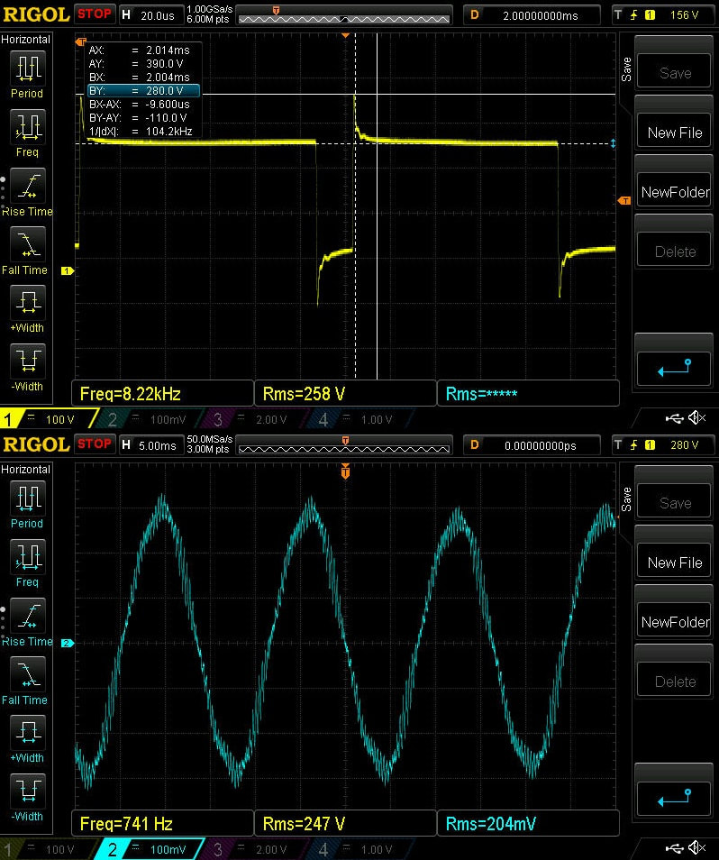Click the yellow channel 1 ground marker
Screen dimensions: 719x860
(68, 271)
